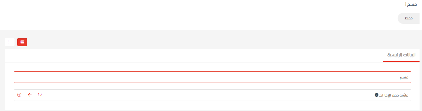The height and width of the screenshot is (111, 422).
Task: Click the red left arrow icon
Action: 30,95
